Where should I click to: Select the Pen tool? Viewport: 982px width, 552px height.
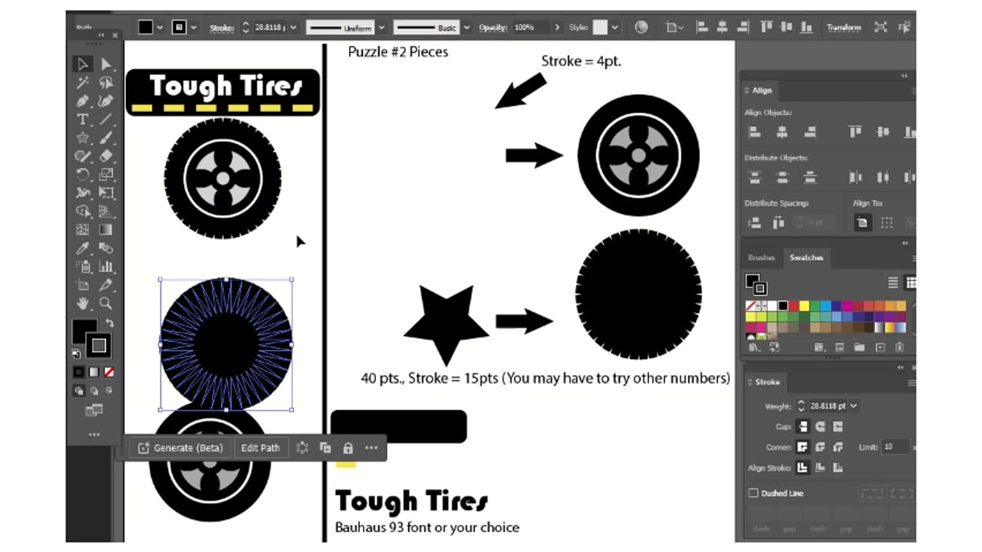coord(83,100)
